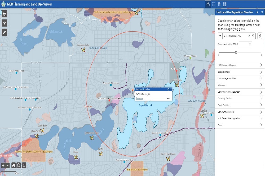Select the Measure ruler tool
Viewport: 265px width, 176px height.
[x=5, y=32]
